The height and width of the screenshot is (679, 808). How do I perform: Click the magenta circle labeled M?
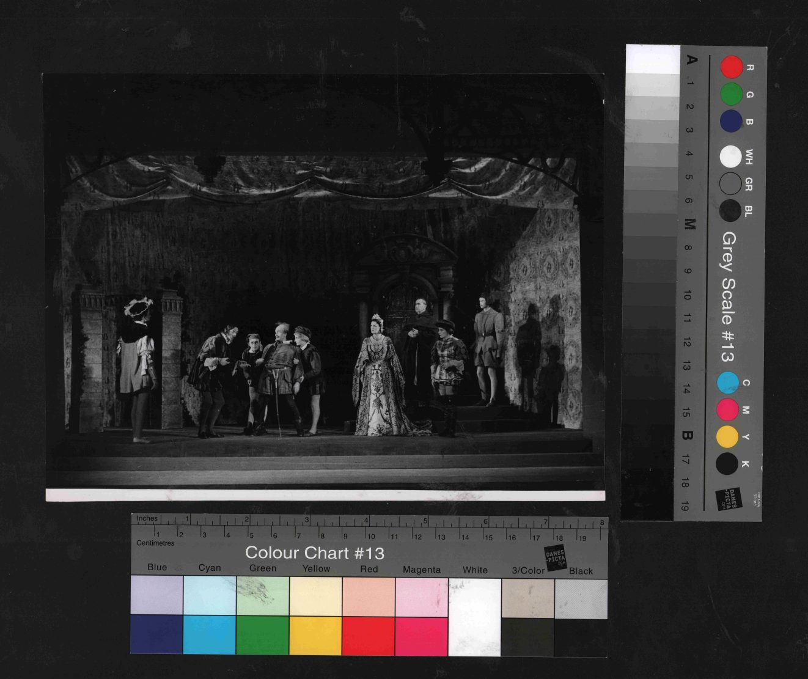tap(727, 409)
